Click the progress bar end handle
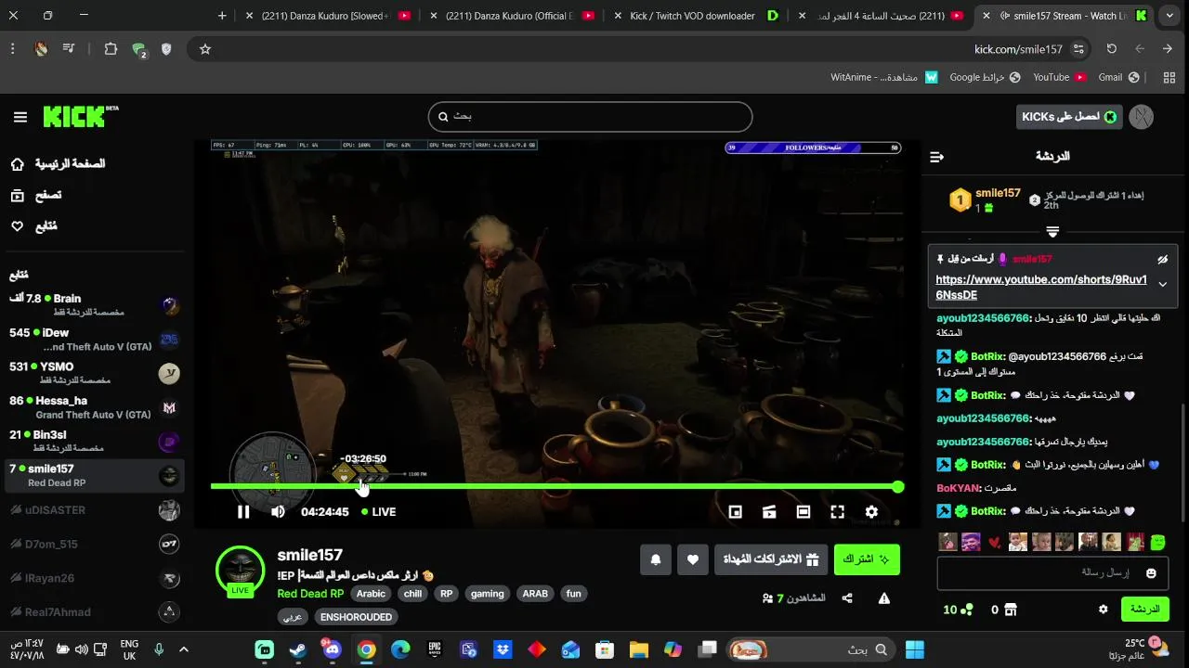The image size is (1189, 668). [x=898, y=486]
